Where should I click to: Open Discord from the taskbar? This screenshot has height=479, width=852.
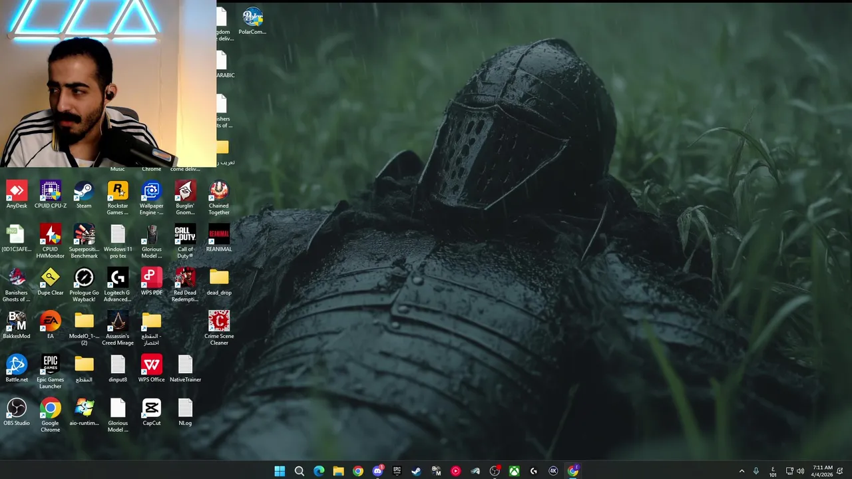[x=377, y=471]
